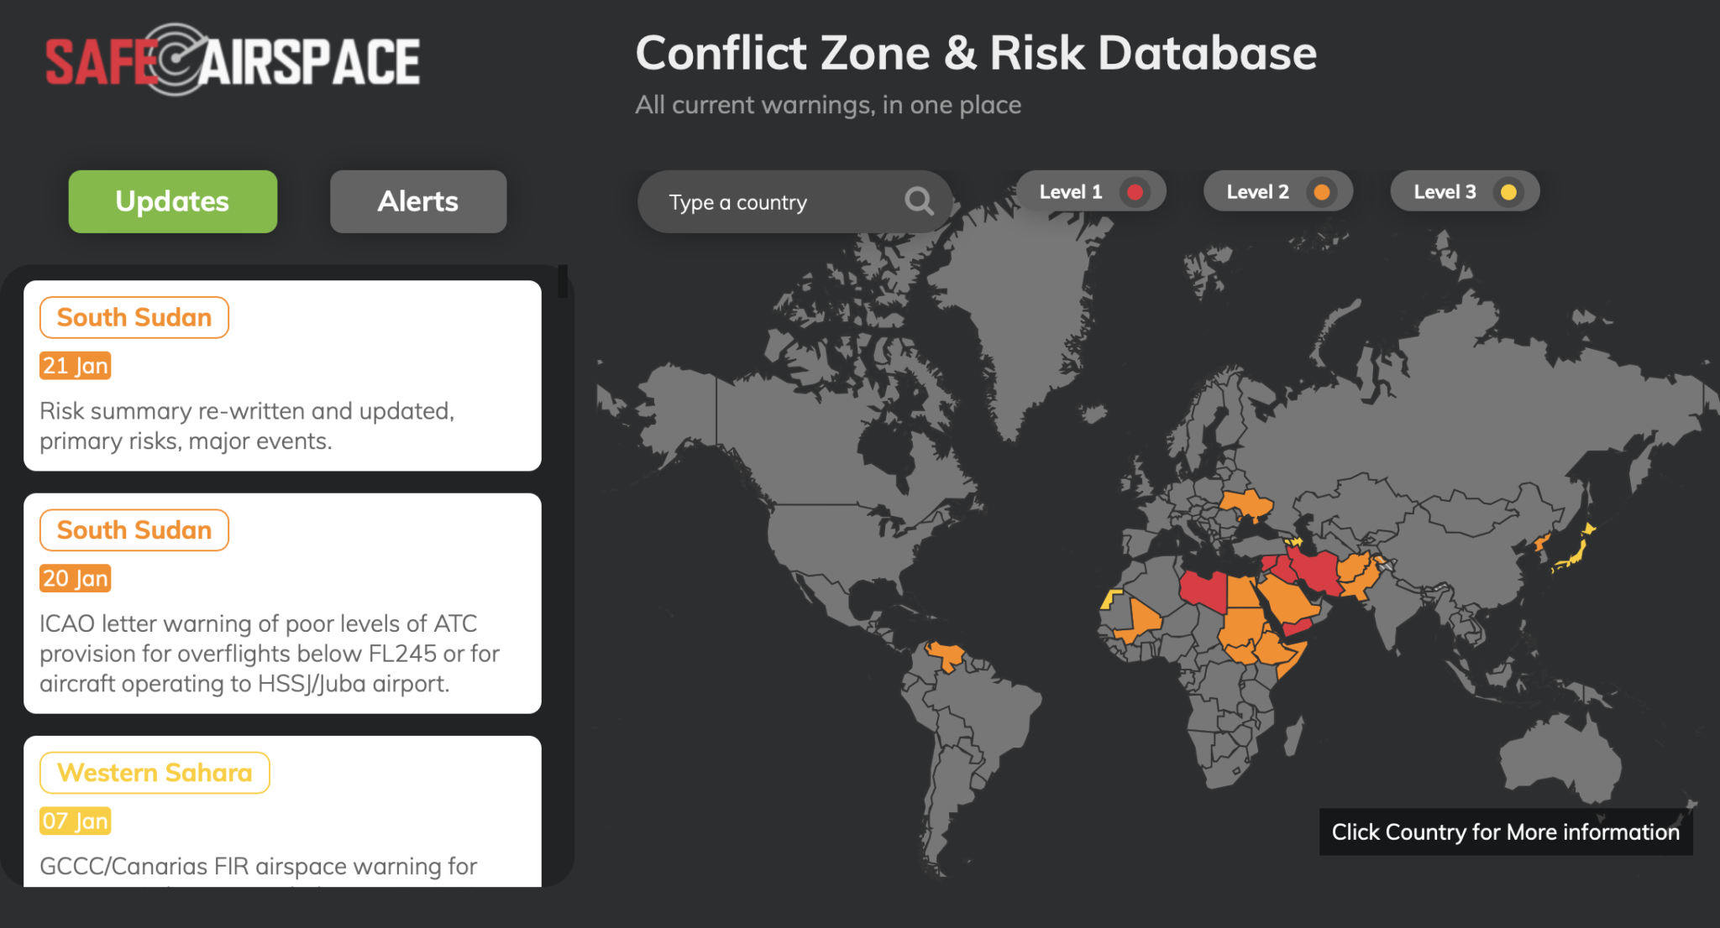Open the Western Sahara country tag
The height and width of the screenshot is (928, 1720).
(x=155, y=773)
